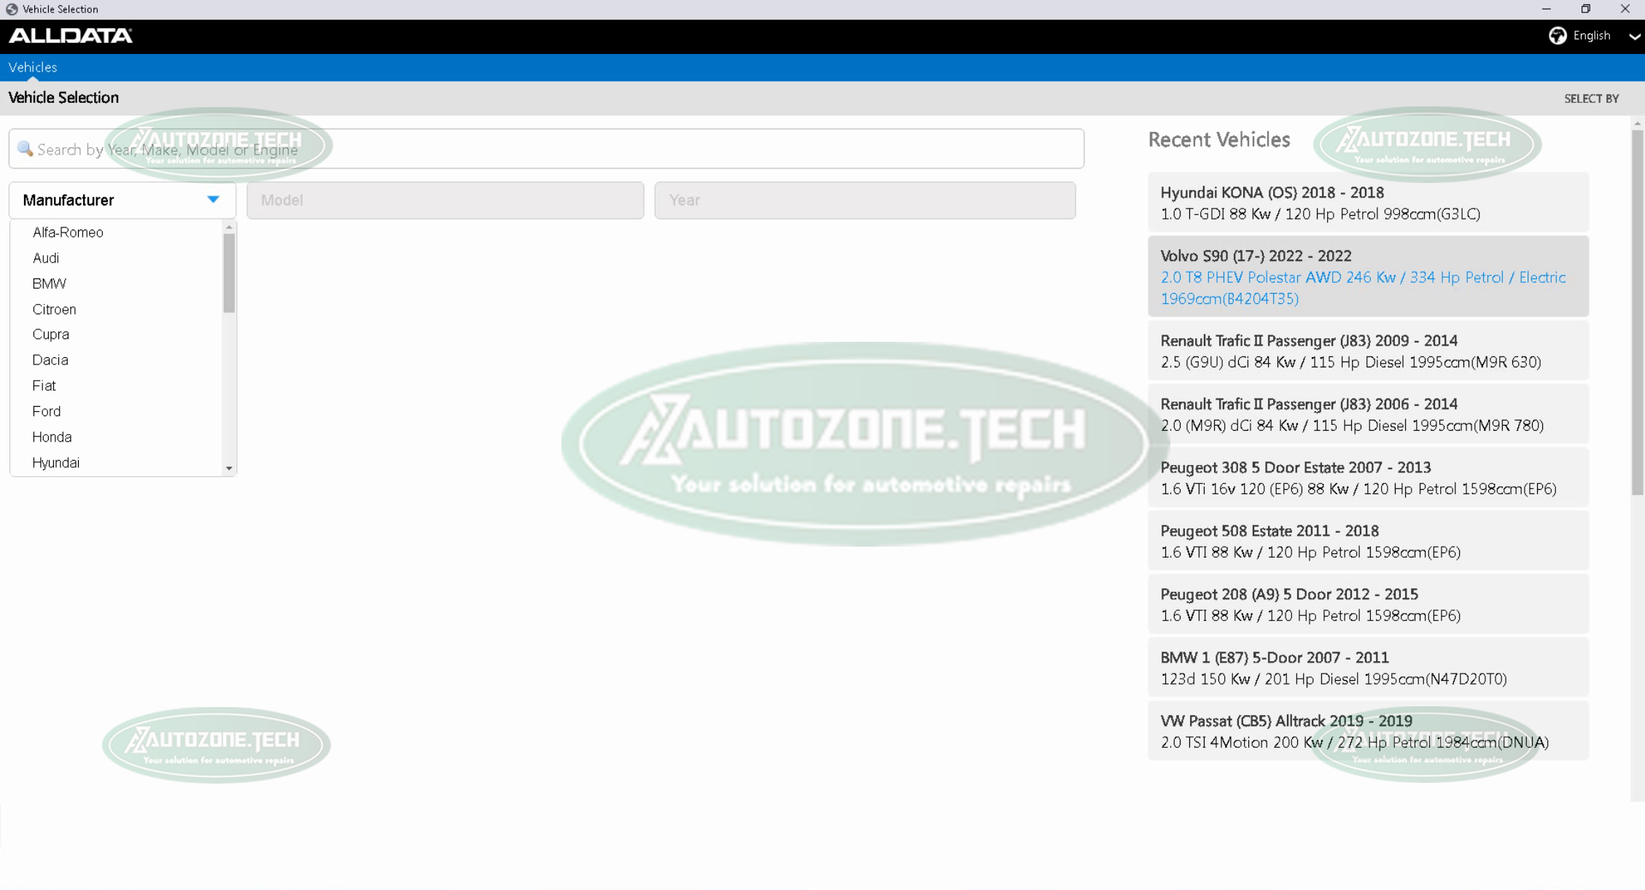Image resolution: width=1645 pixels, height=890 pixels.
Task: Open the Year dropdown field
Action: pyautogui.click(x=864, y=200)
